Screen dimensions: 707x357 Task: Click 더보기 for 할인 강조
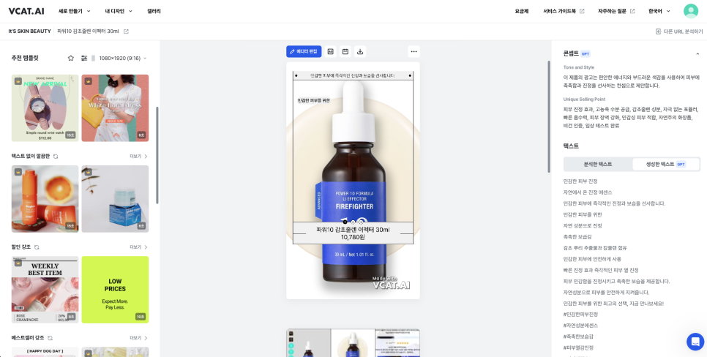click(x=139, y=247)
